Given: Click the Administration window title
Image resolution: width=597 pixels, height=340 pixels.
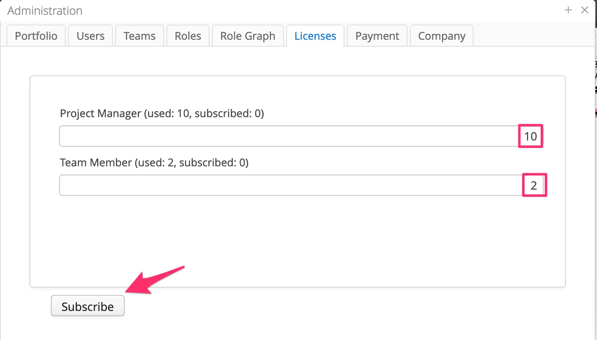Looking at the screenshot, I should [45, 11].
